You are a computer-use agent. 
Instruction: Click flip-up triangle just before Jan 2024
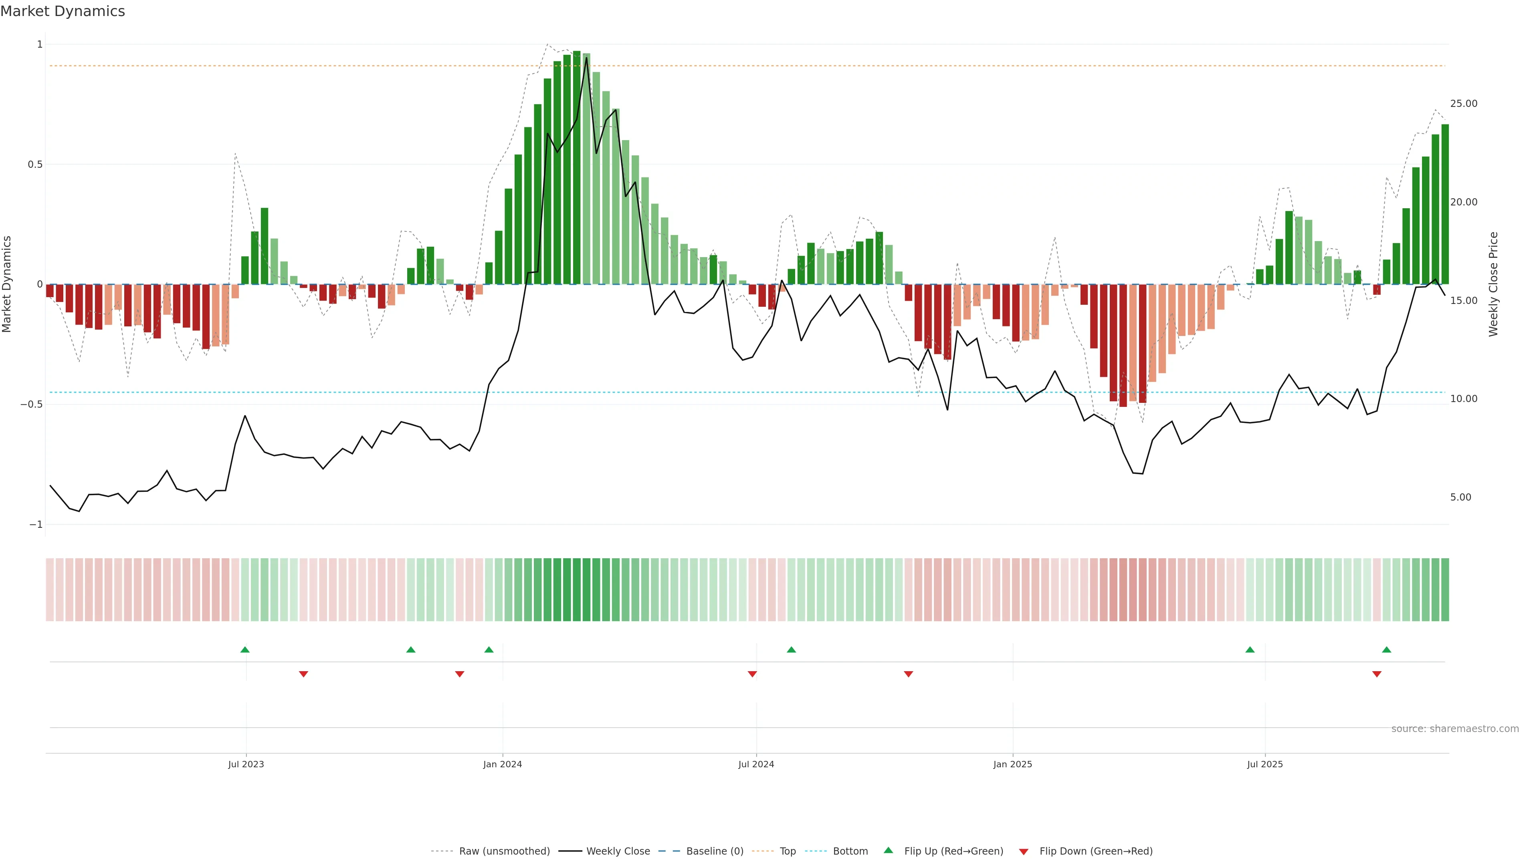tap(489, 650)
